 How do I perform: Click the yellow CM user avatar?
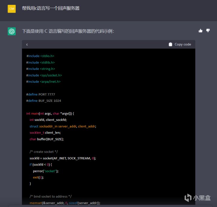12,9
